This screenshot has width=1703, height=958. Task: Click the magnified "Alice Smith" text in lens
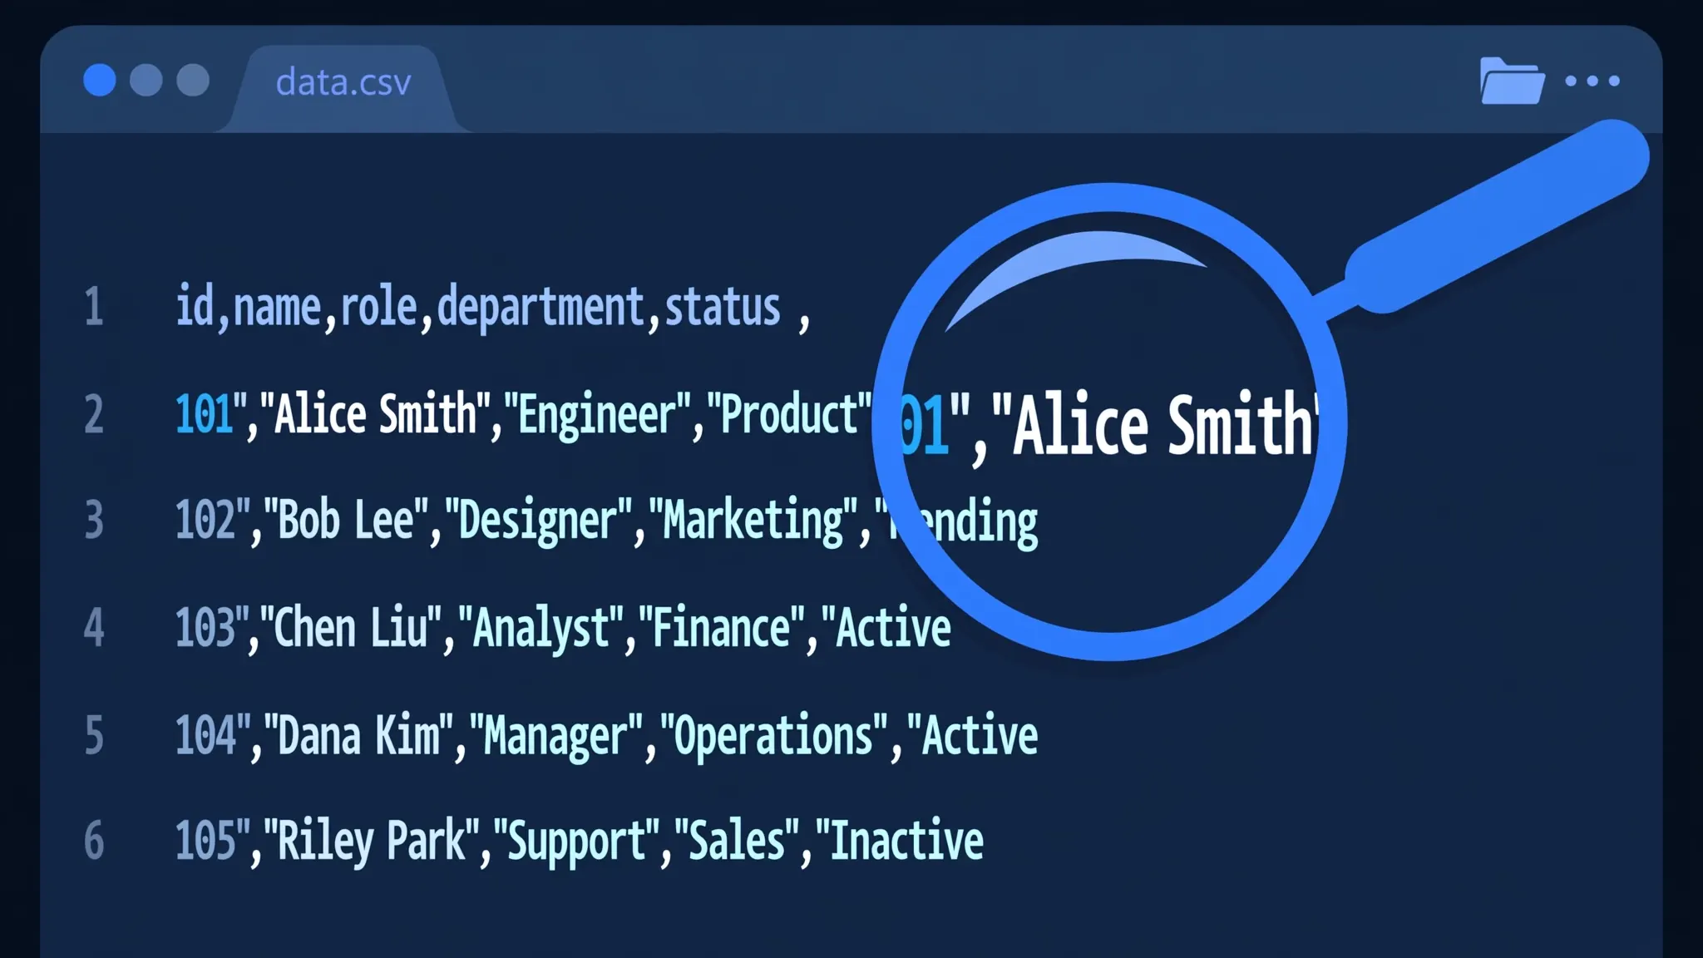click(x=1156, y=424)
